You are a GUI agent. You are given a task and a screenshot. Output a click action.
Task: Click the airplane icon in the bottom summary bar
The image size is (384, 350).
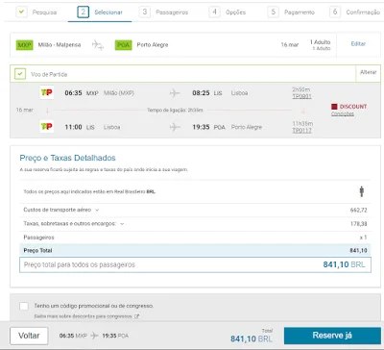(94, 336)
